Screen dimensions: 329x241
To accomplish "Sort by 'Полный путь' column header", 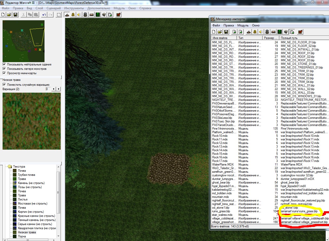I will (x=304, y=38).
